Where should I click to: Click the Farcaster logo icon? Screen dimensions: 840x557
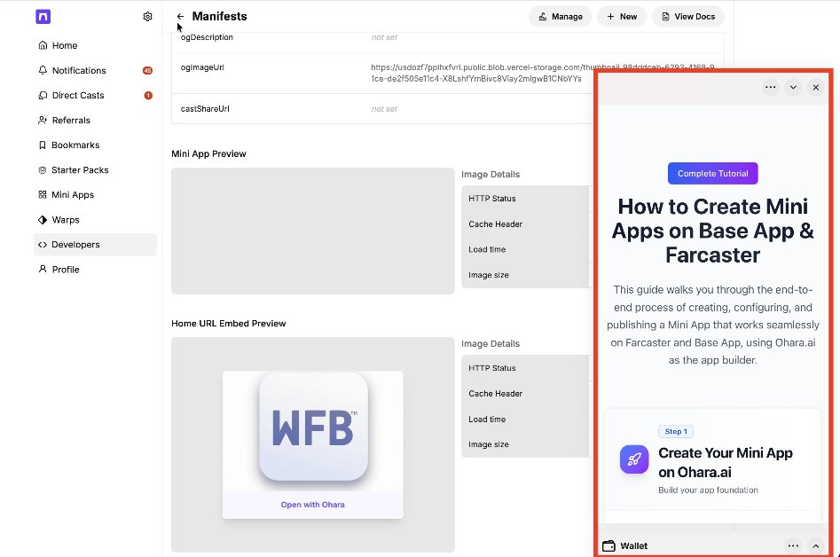(43, 17)
